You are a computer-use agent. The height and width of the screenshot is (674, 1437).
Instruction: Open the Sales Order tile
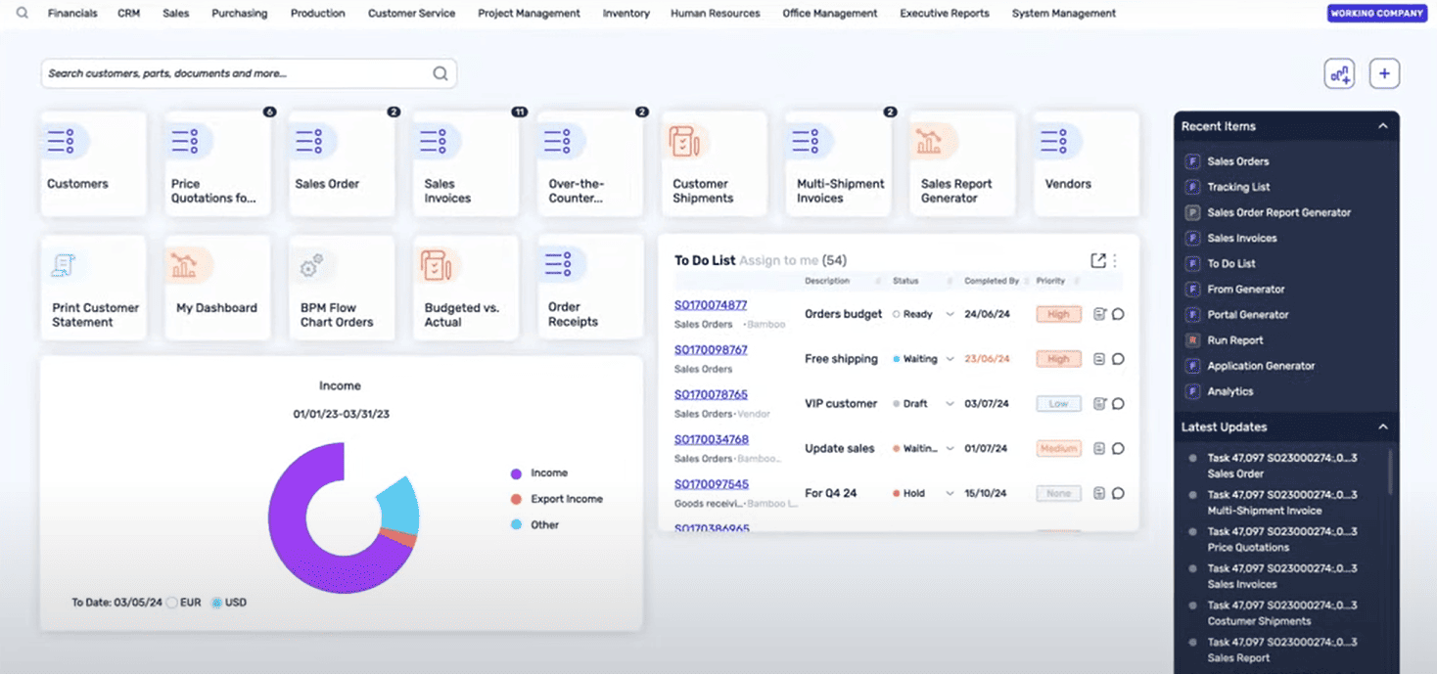342,163
